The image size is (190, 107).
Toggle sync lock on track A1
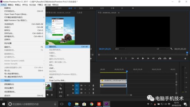pos(81,86)
